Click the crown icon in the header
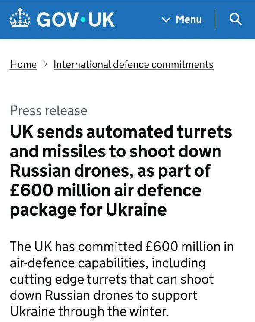Image resolution: width=255 pixels, height=322 pixels. pyautogui.click(x=20, y=18)
